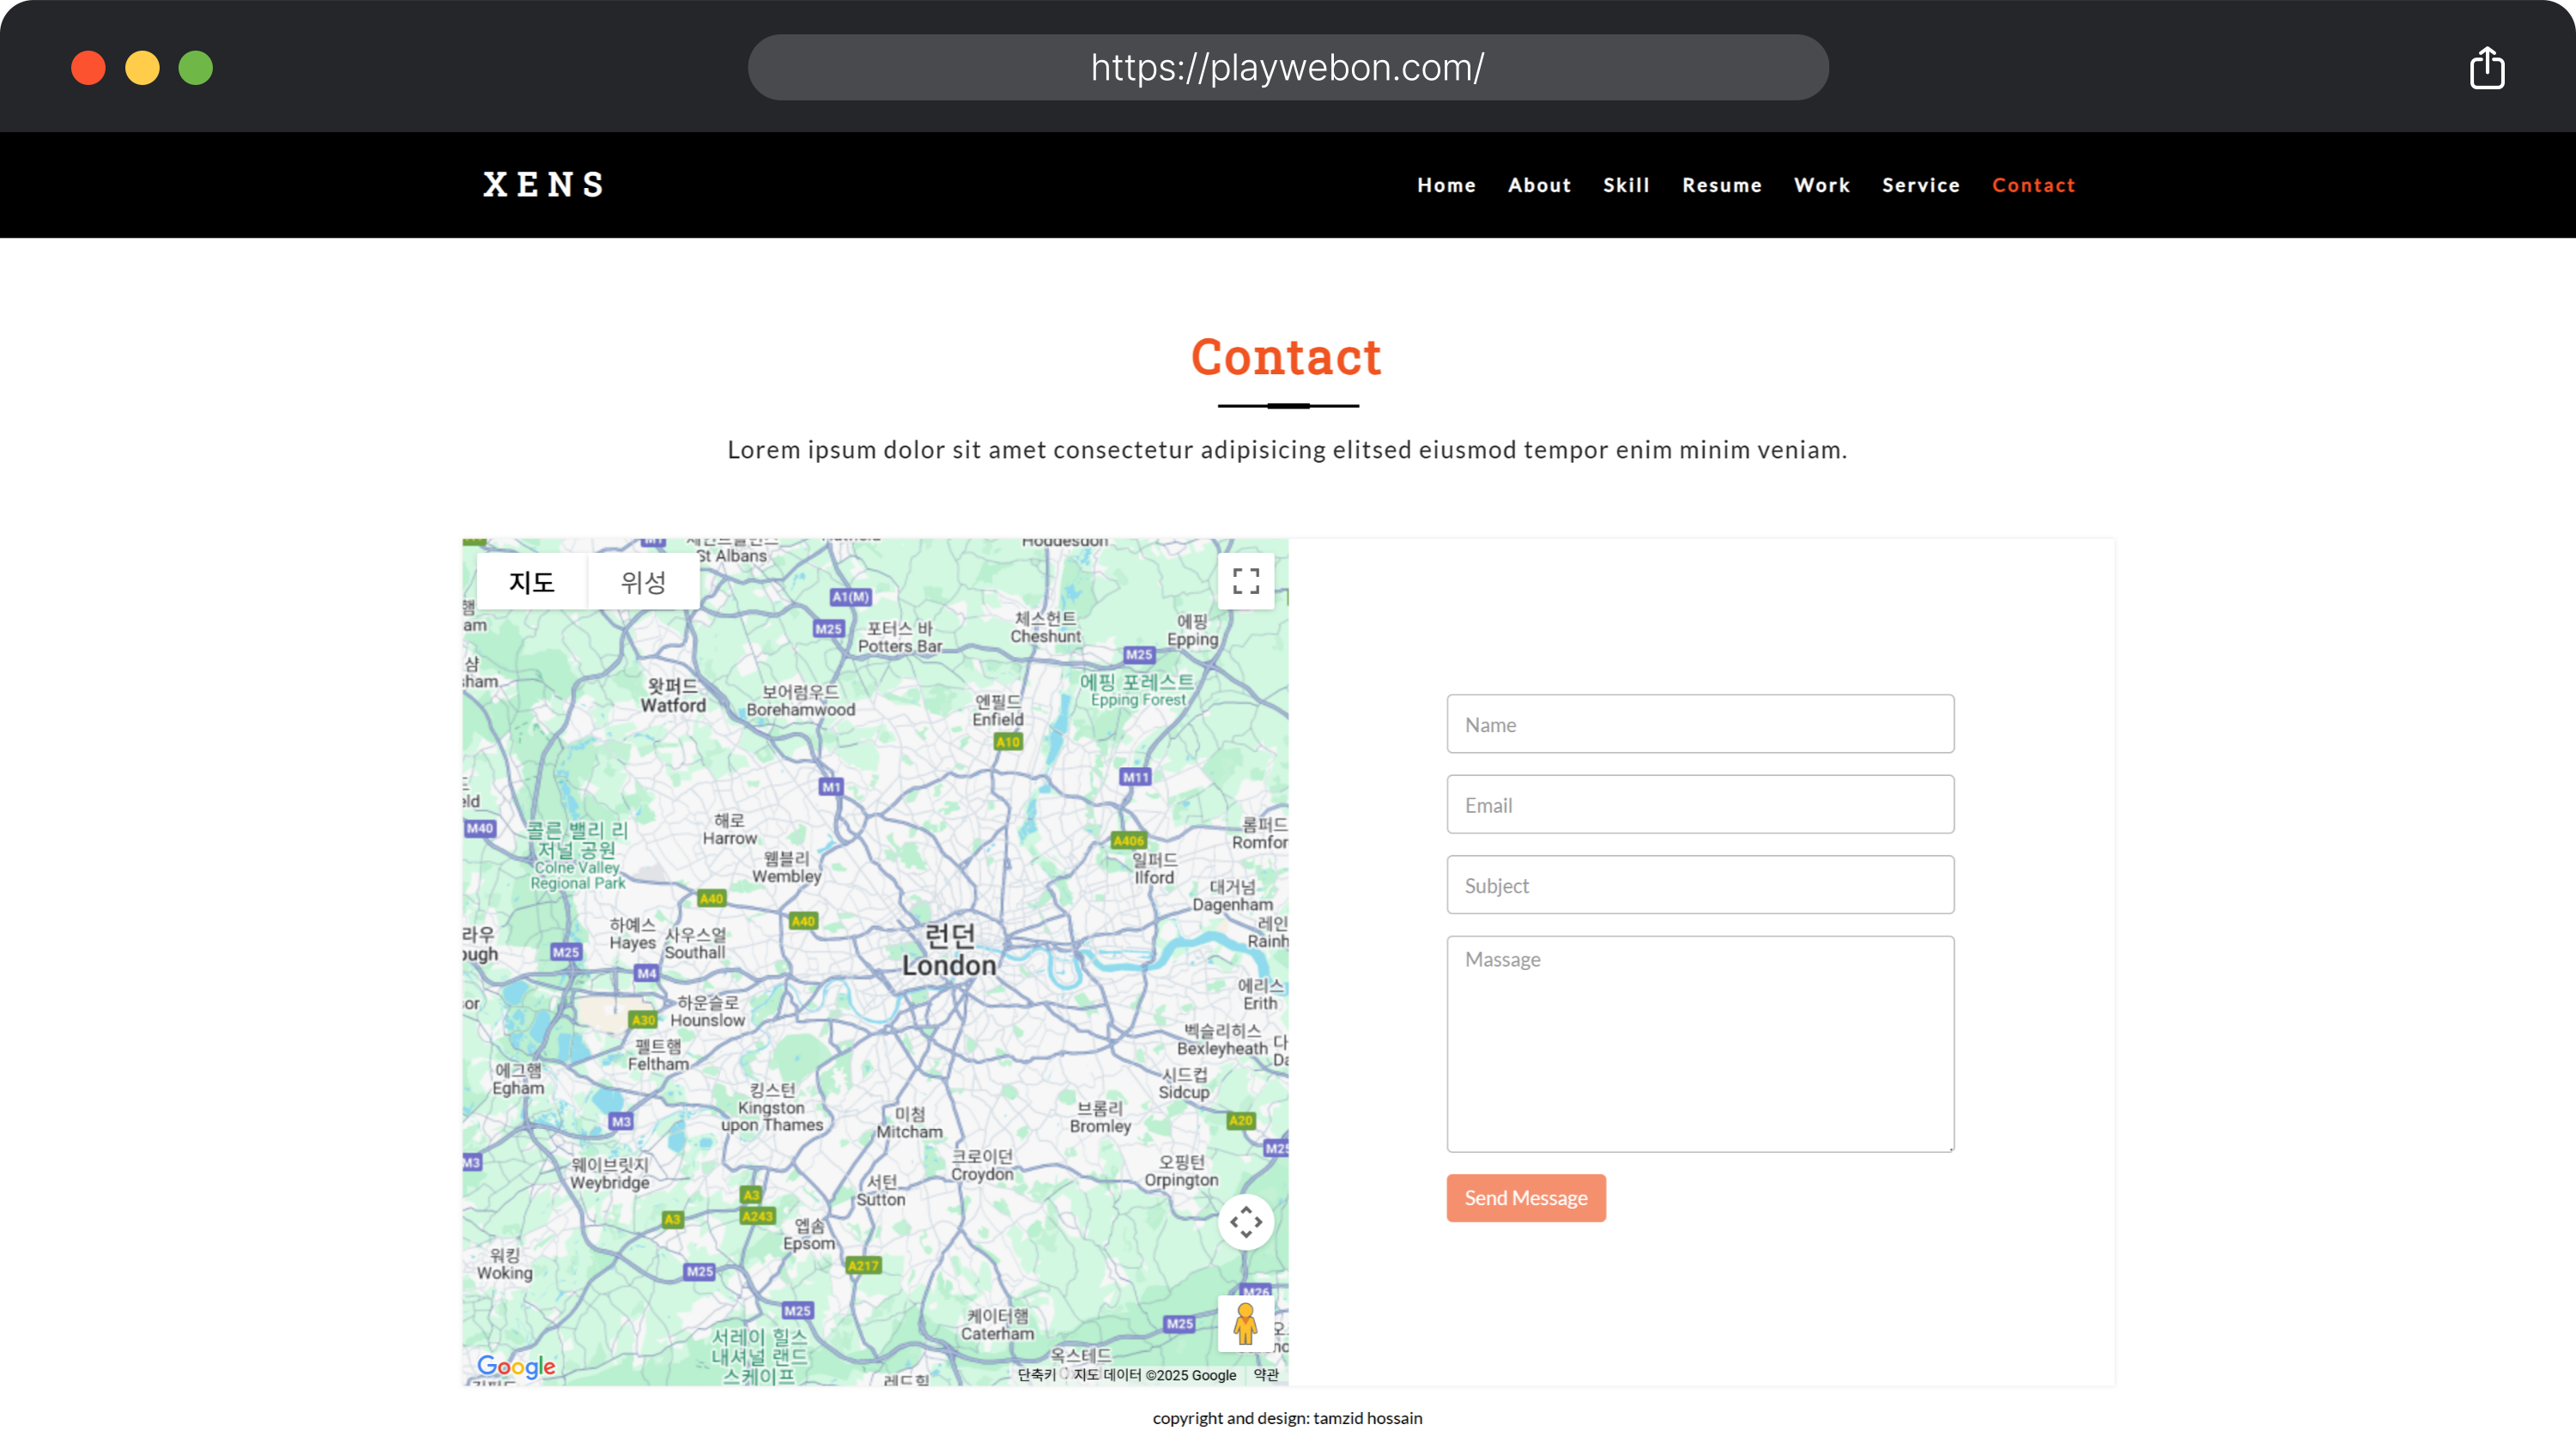The height and width of the screenshot is (1449, 2576).
Task: Click the green window dot
Action: point(196,68)
